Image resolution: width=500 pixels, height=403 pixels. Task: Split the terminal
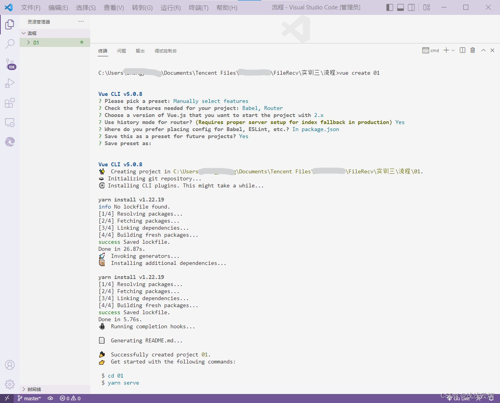click(462, 50)
